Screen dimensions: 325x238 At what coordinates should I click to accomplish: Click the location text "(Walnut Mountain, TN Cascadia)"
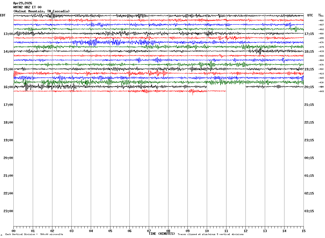click(x=41, y=11)
